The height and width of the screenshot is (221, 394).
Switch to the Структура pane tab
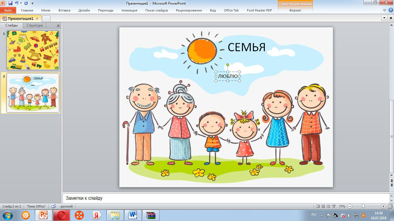35,25
